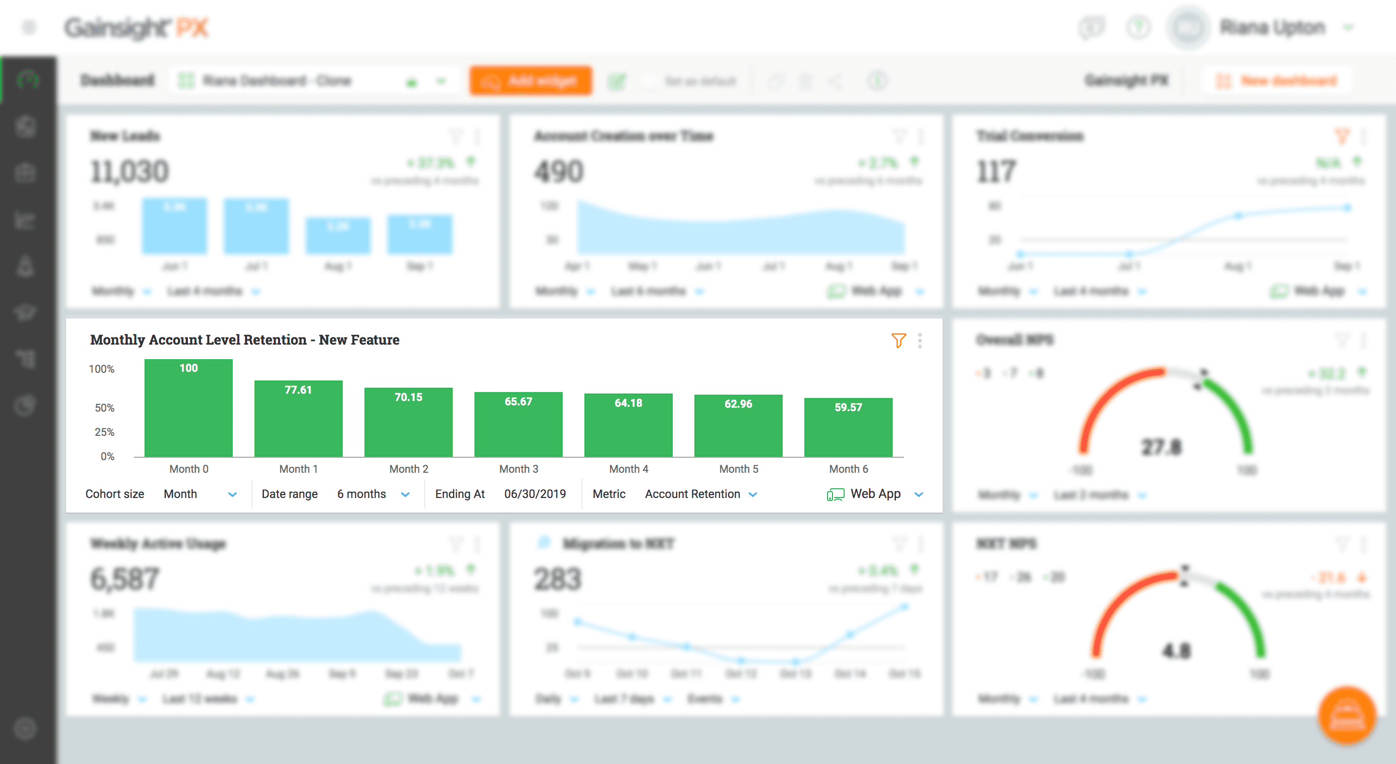Click the Web App device icon in the retention widget
Image resolution: width=1396 pixels, height=764 pixels.
835,494
